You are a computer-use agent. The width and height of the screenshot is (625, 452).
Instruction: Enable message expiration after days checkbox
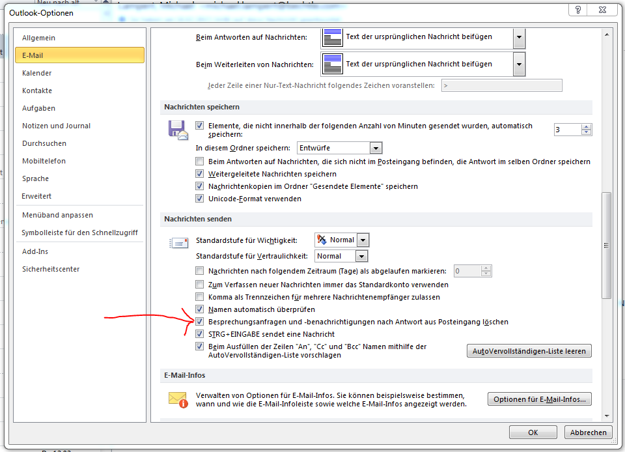click(x=199, y=271)
